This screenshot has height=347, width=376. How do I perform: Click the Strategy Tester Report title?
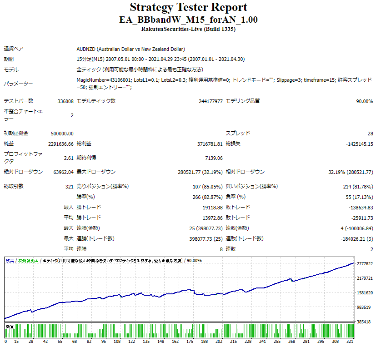coord(188,7)
